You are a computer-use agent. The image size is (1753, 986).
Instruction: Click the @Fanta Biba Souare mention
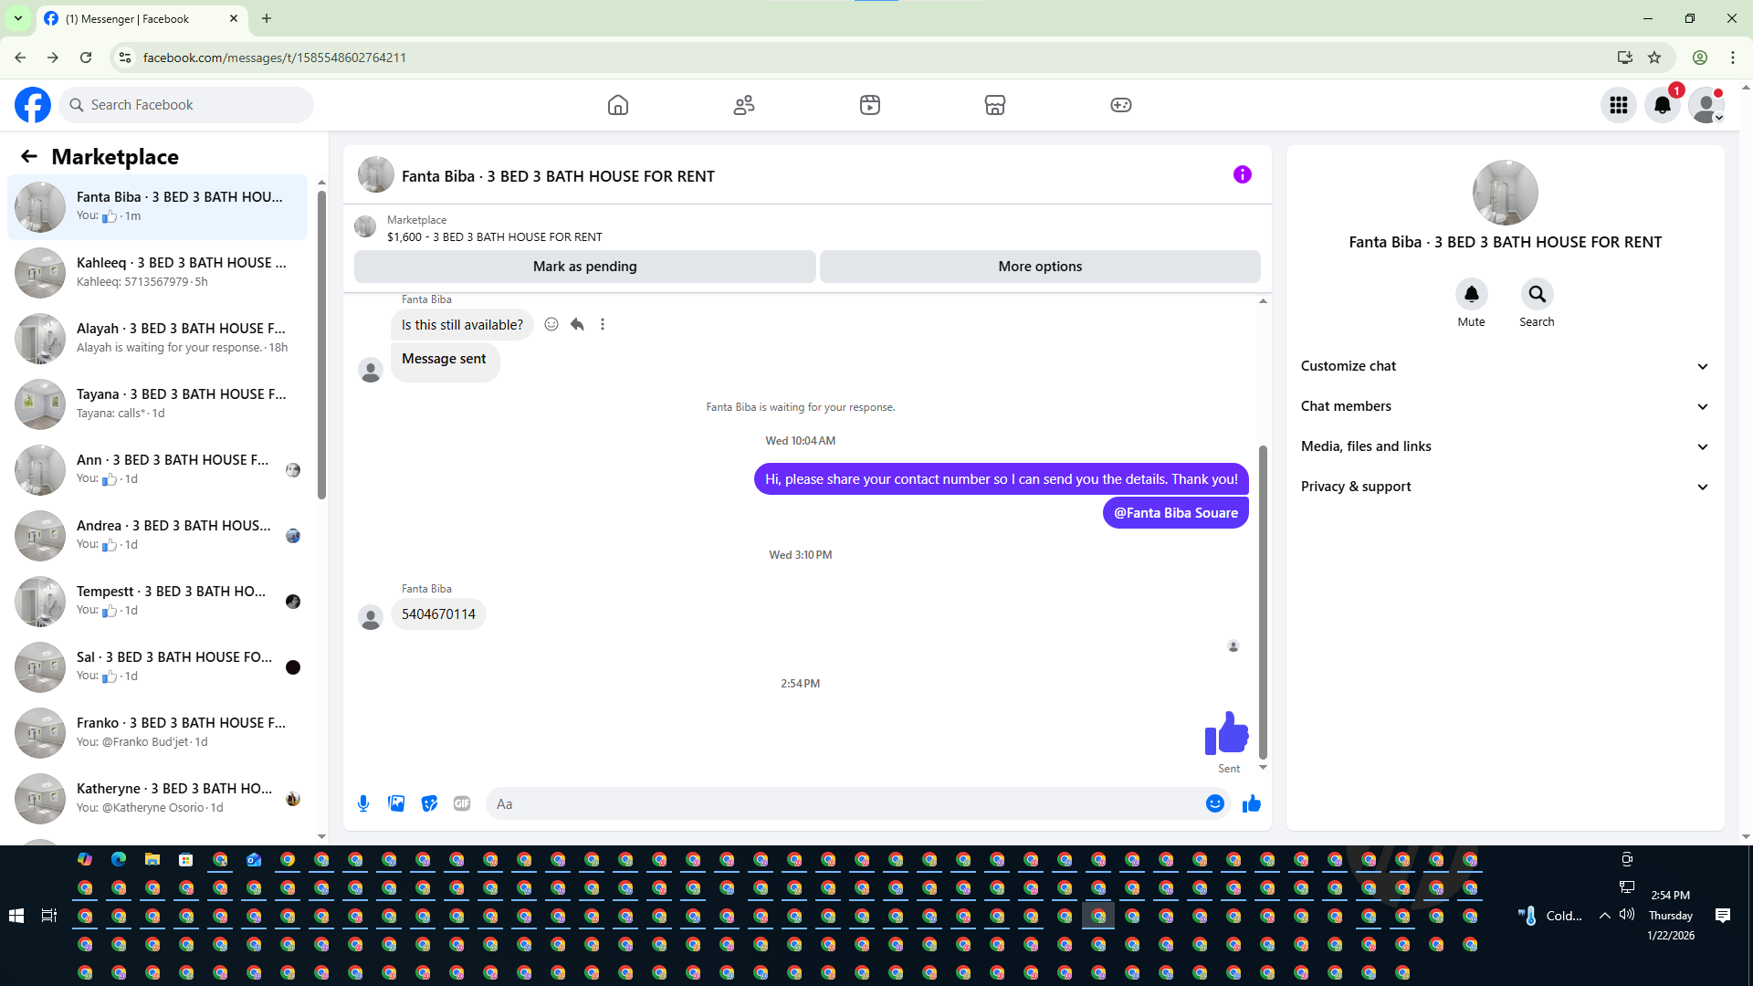click(1176, 513)
